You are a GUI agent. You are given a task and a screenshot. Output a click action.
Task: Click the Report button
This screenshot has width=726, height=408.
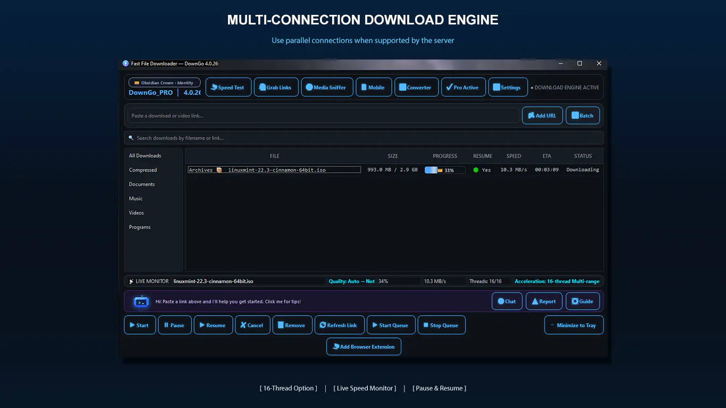point(544,301)
